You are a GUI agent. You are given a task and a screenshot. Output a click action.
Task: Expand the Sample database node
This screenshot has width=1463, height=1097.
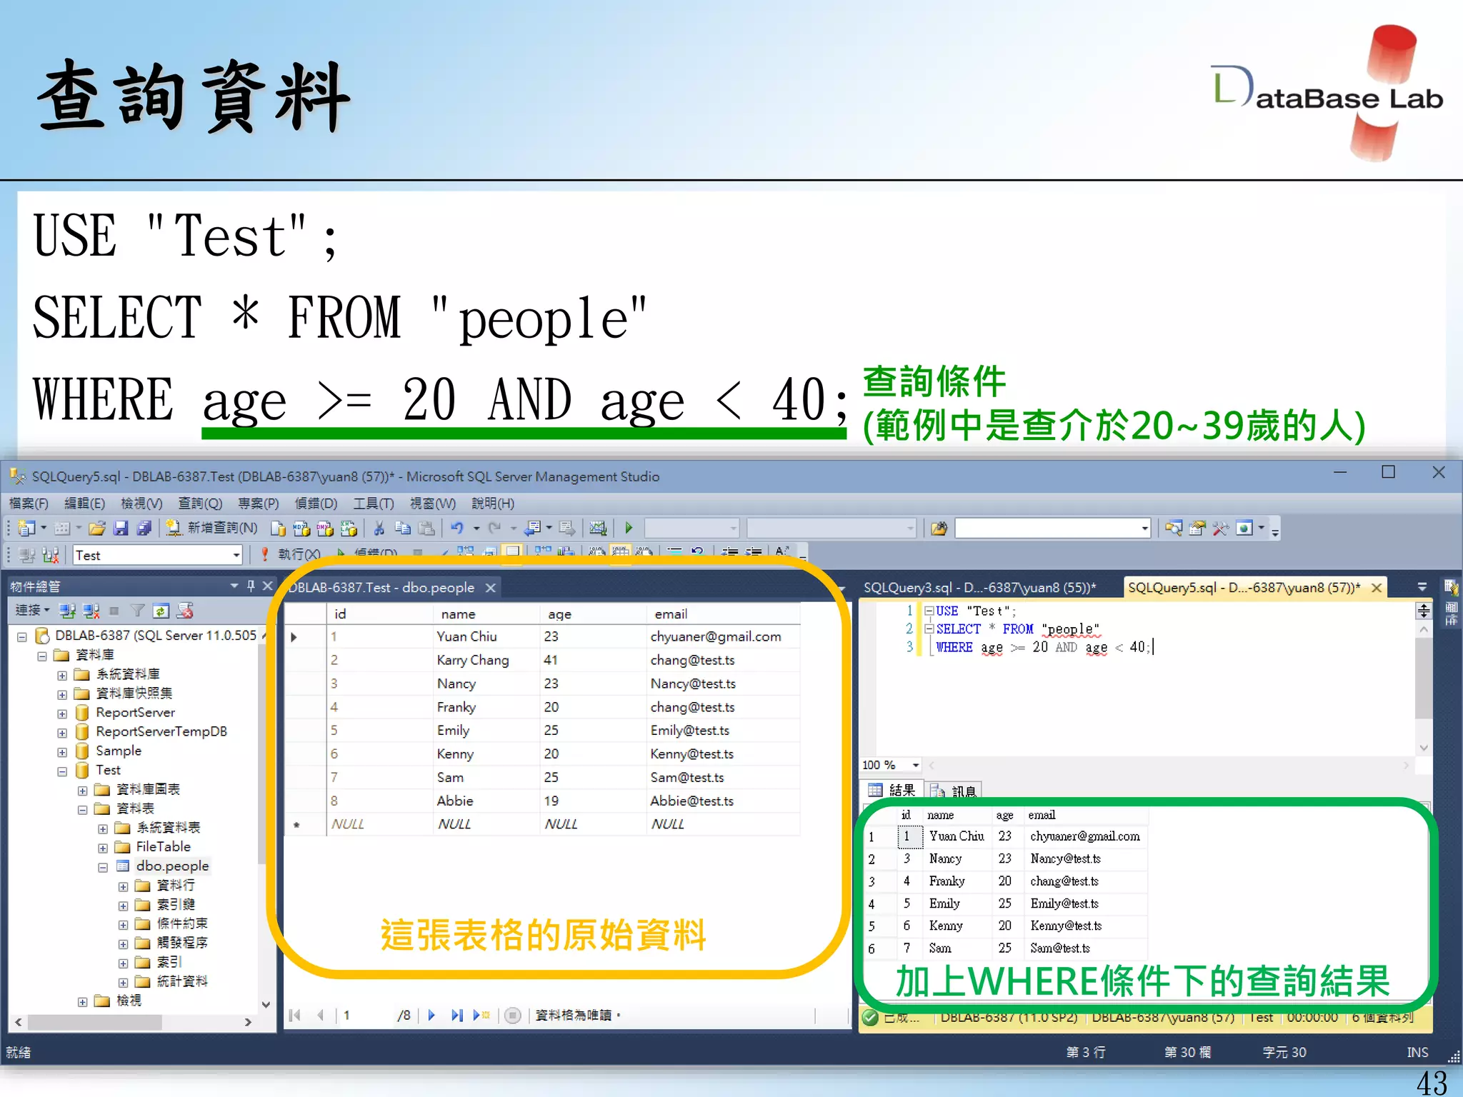(x=62, y=752)
